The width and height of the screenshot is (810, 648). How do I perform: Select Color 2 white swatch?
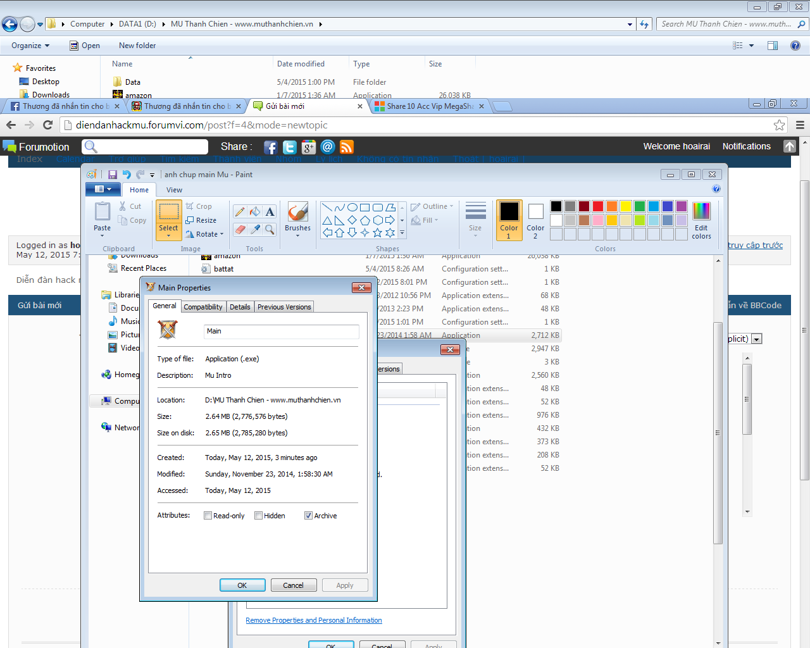coord(535,220)
